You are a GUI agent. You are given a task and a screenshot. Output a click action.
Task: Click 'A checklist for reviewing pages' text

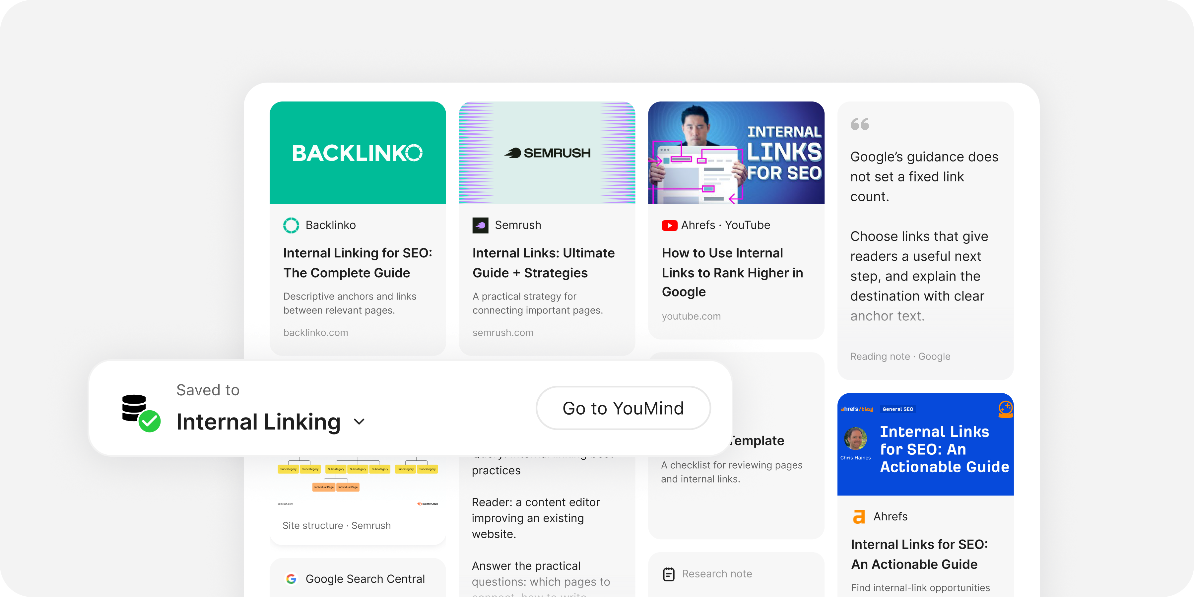[731, 472]
